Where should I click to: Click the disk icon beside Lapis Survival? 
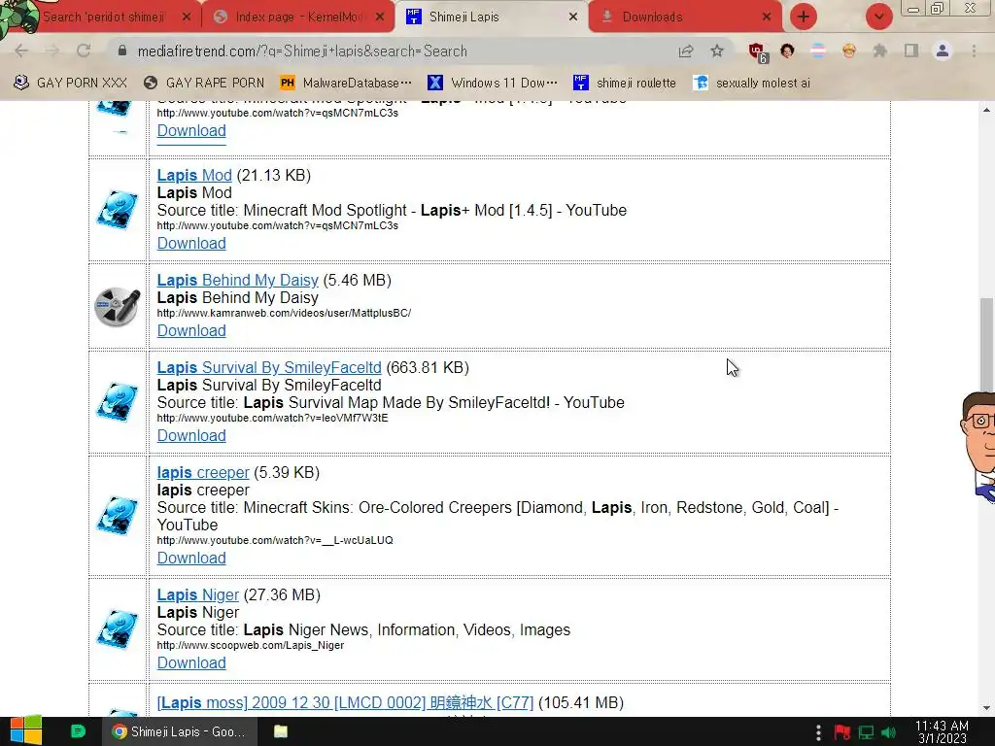(x=118, y=401)
